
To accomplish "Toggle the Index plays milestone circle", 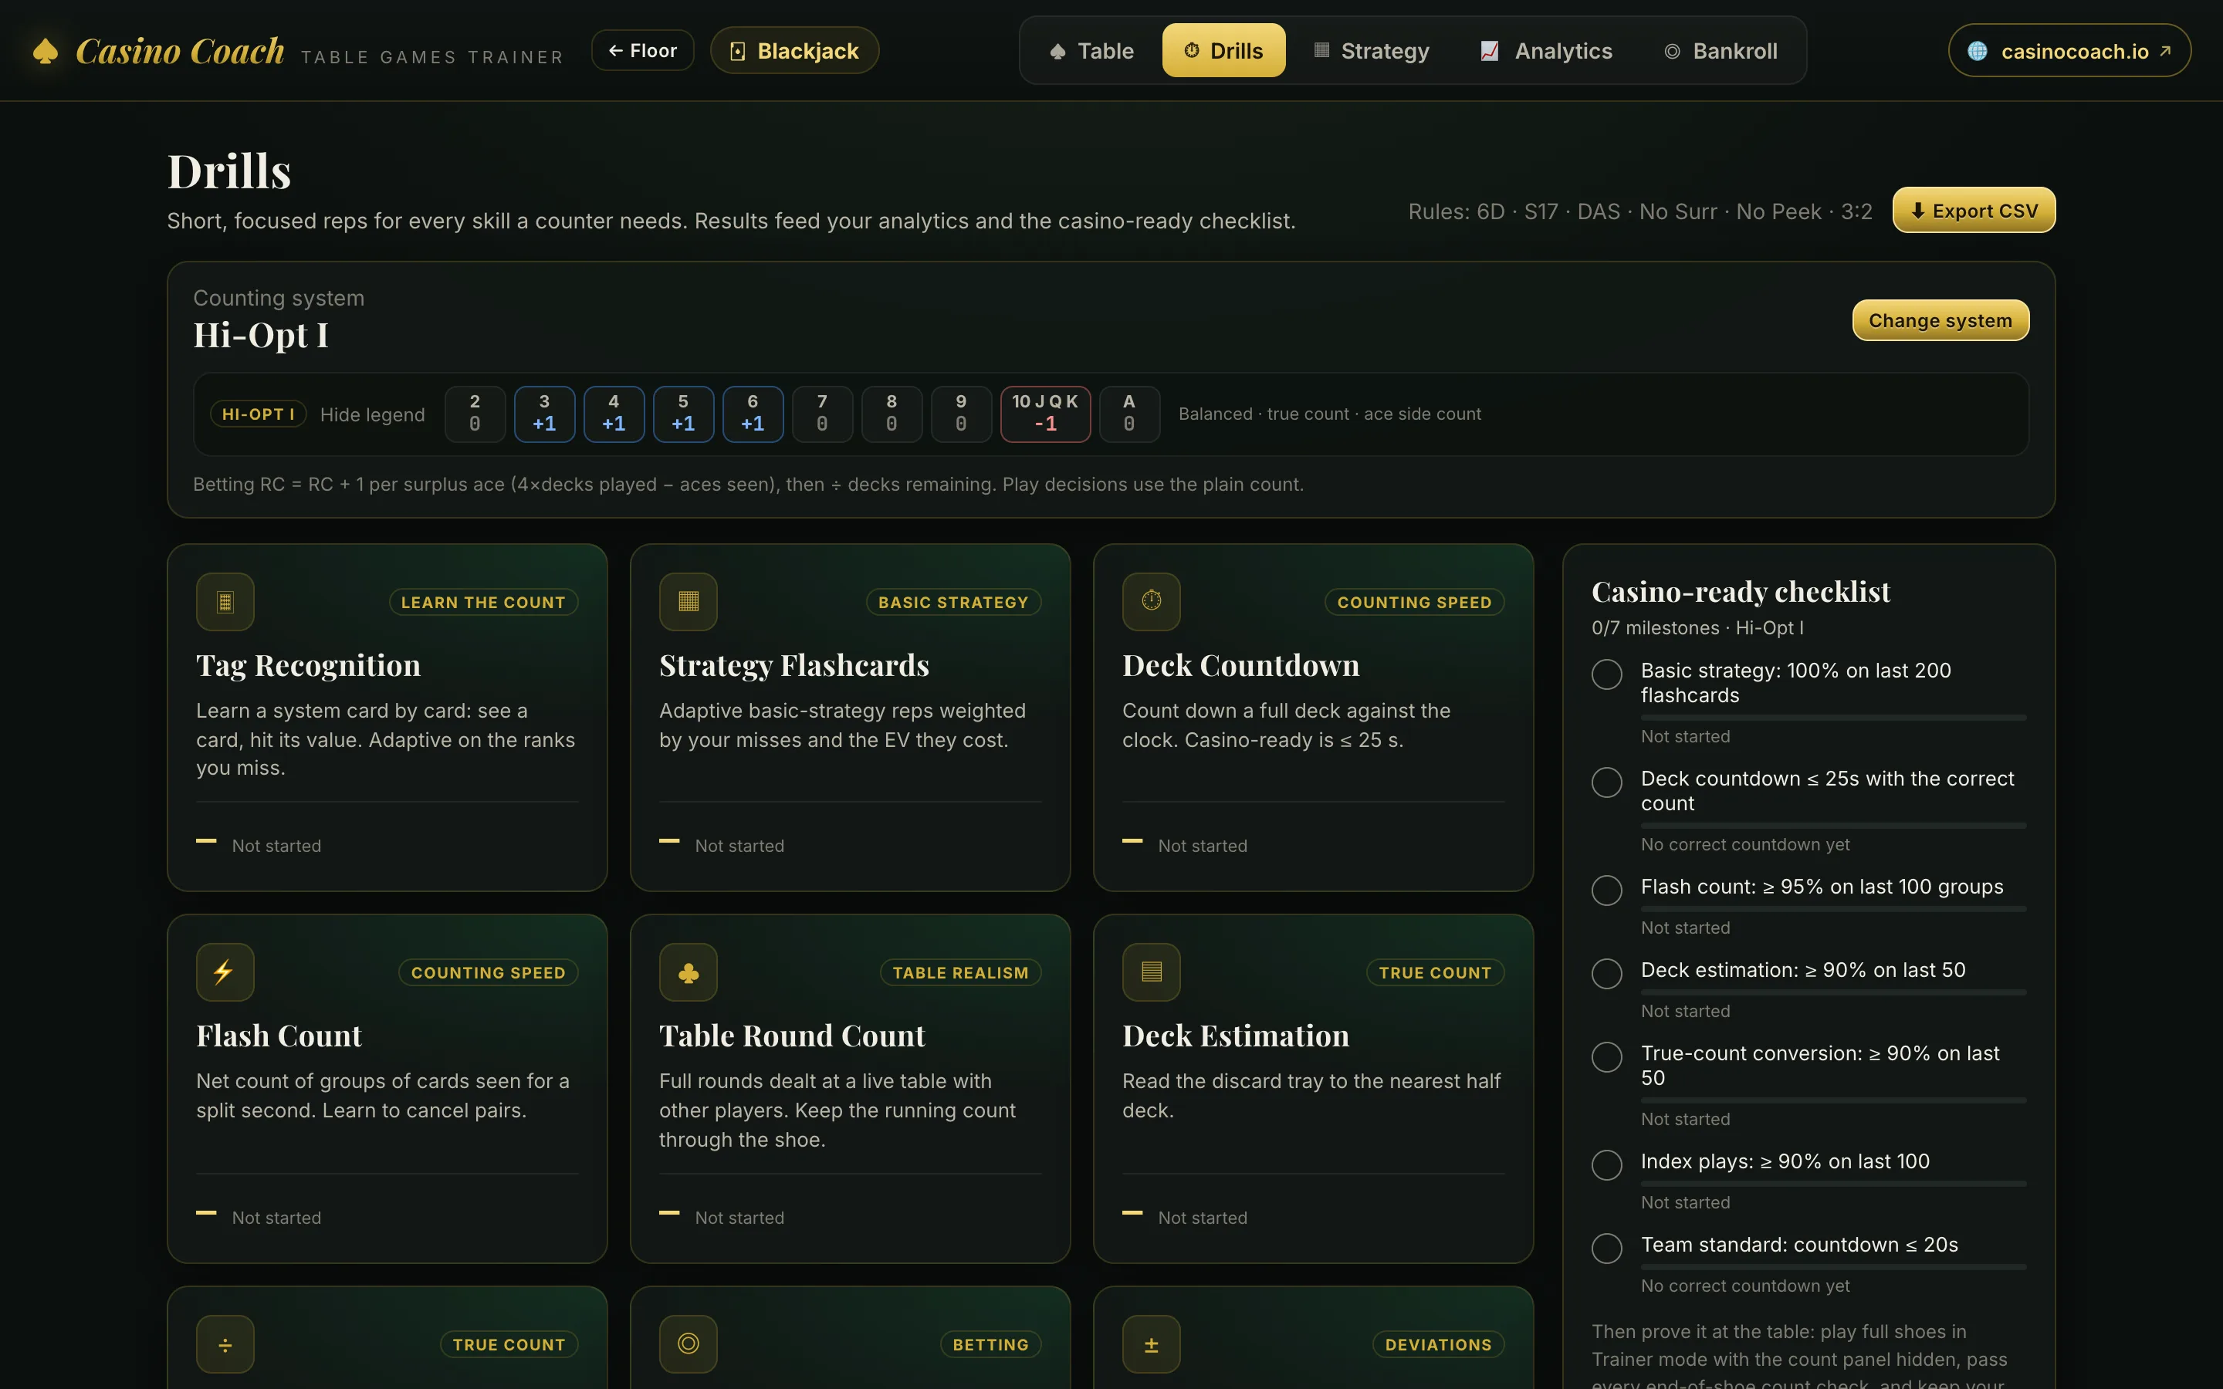I will pyautogui.click(x=1606, y=1165).
